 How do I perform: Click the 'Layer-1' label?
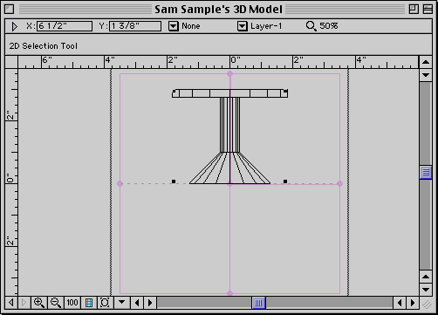tap(266, 26)
